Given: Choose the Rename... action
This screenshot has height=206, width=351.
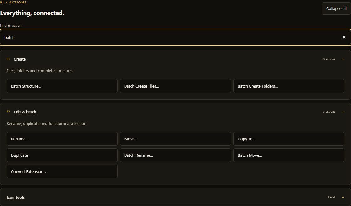Looking at the screenshot, I should pyautogui.click(x=62, y=139).
